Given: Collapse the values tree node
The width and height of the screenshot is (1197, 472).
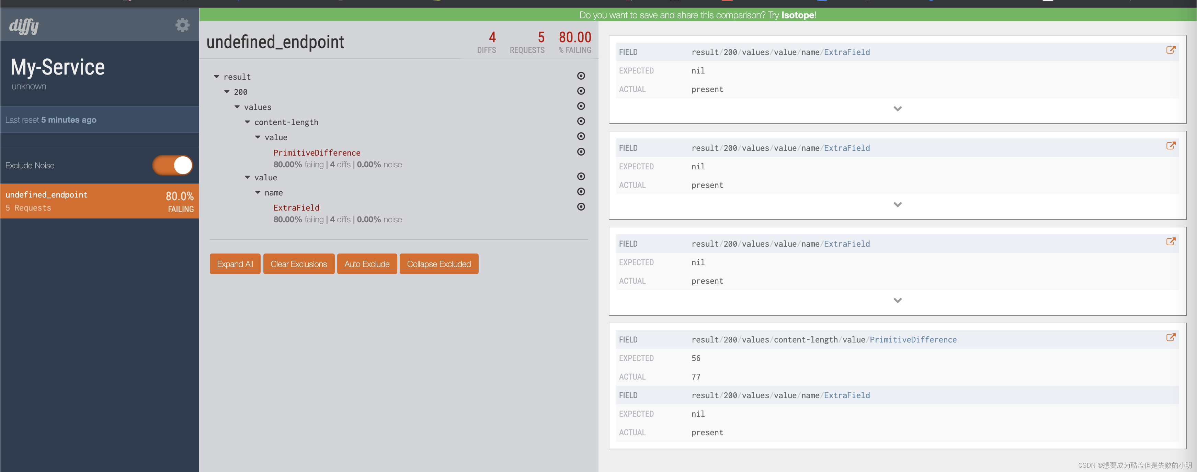Looking at the screenshot, I should coord(237,107).
